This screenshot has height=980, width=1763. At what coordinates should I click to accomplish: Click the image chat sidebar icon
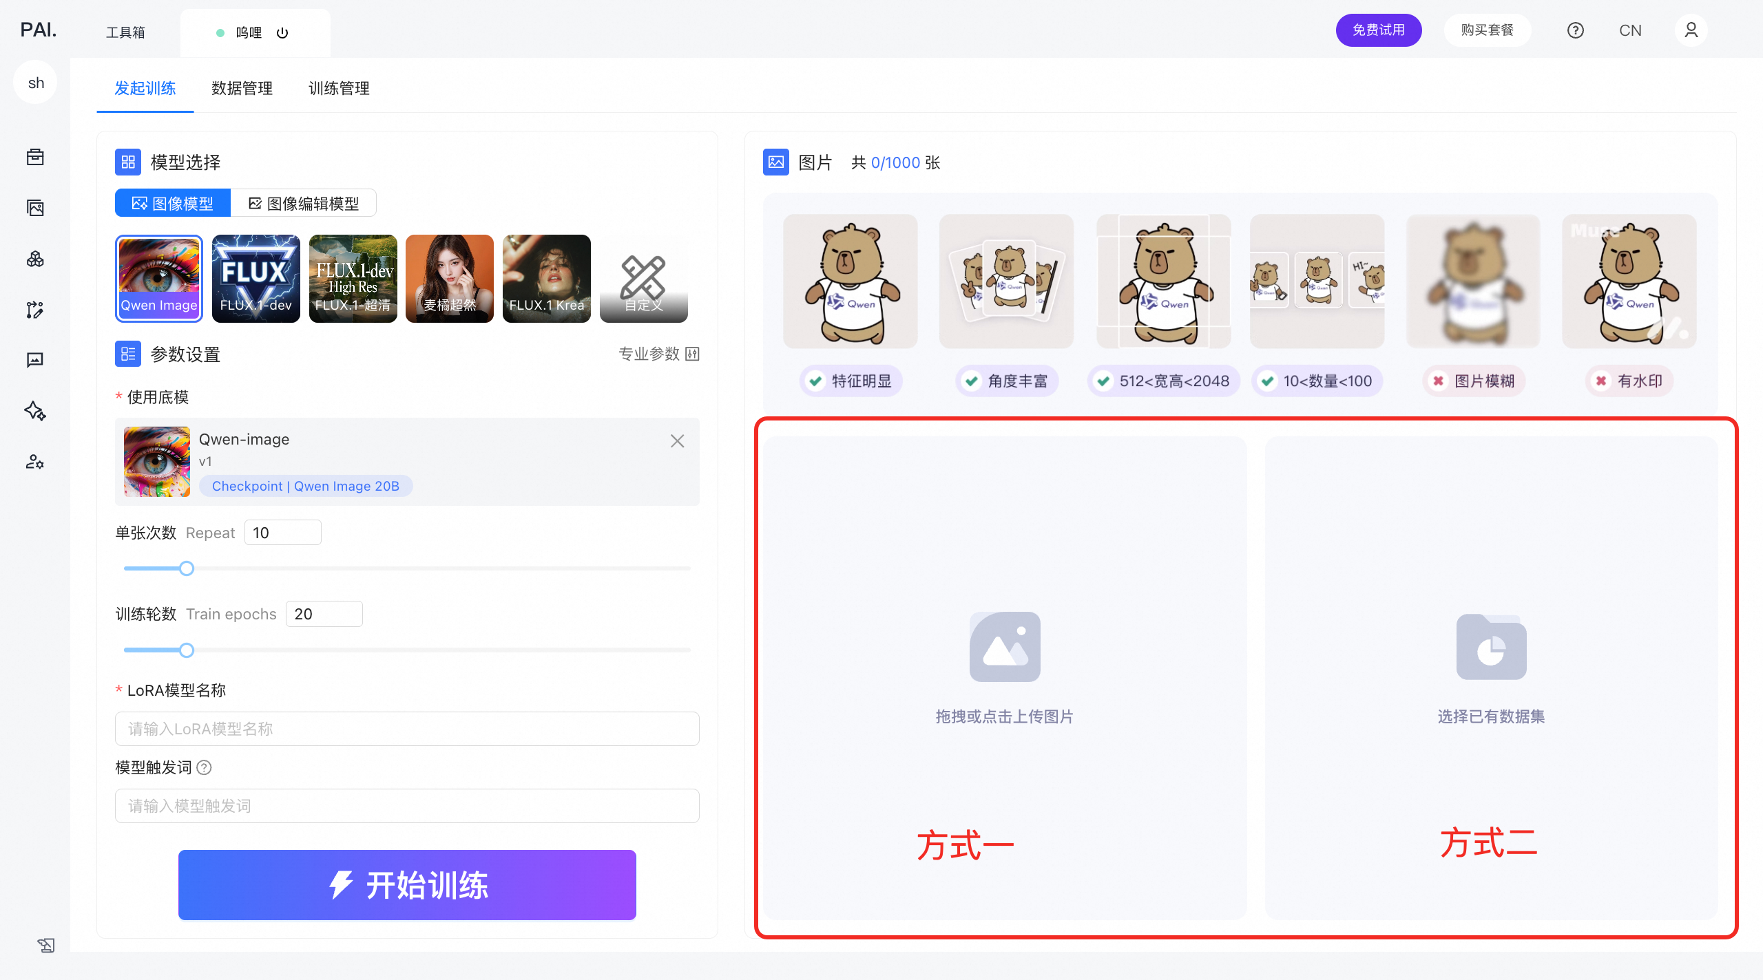35,360
